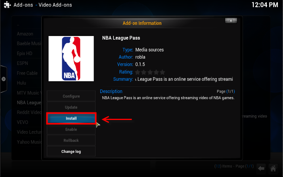Image resolution: width=283 pixels, height=177 pixels.
Task: Click the Enable button
Action: tap(71, 129)
